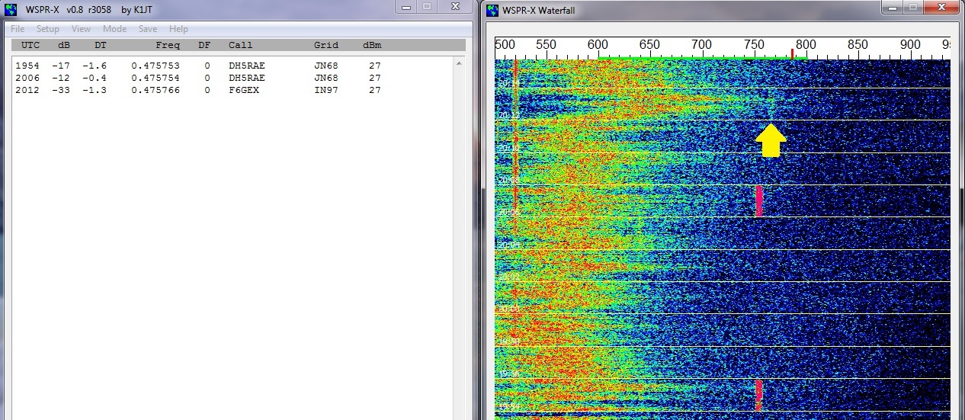The width and height of the screenshot is (965, 420).
Task: Click the DT column header
Action: pyautogui.click(x=101, y=45)
